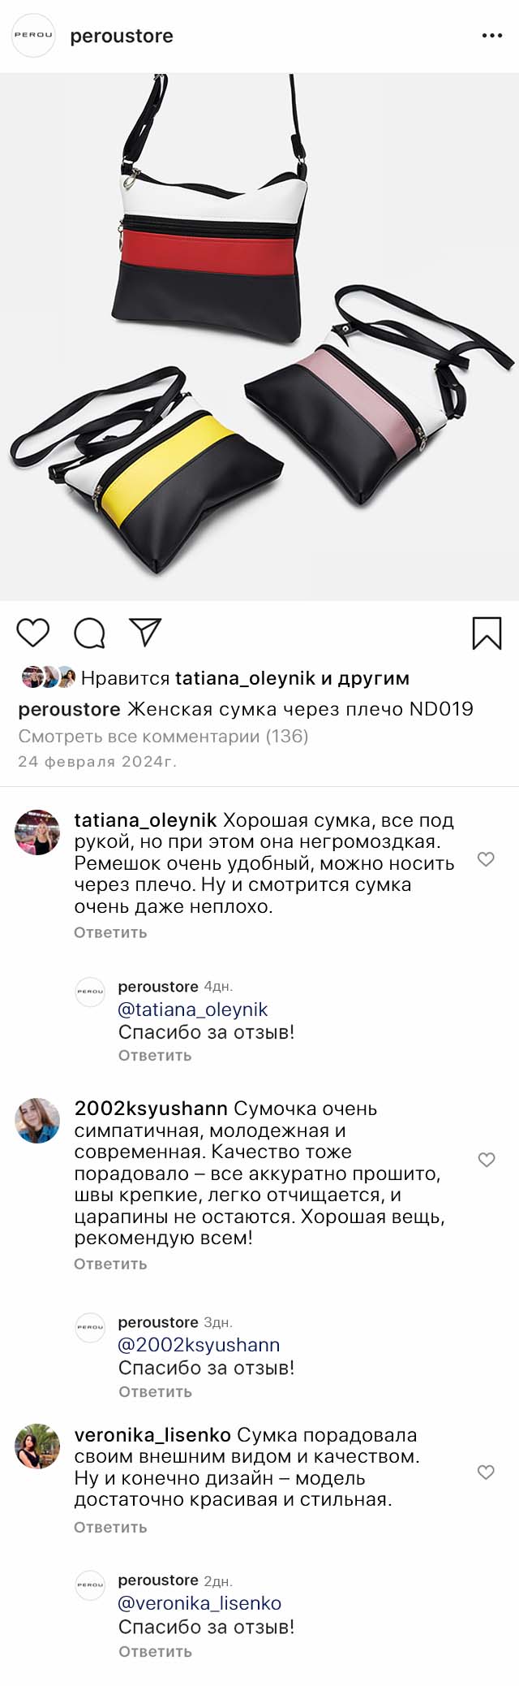The image size is (519, 1686).
Task: Open veronika_lisenko's profile avatar
Action: 37,1446
